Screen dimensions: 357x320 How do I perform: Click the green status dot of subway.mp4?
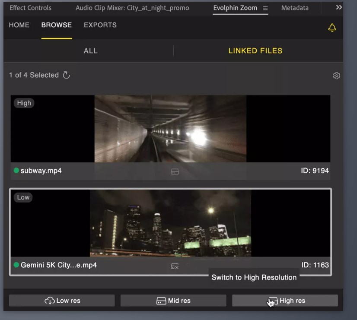(x=16, y=171)
